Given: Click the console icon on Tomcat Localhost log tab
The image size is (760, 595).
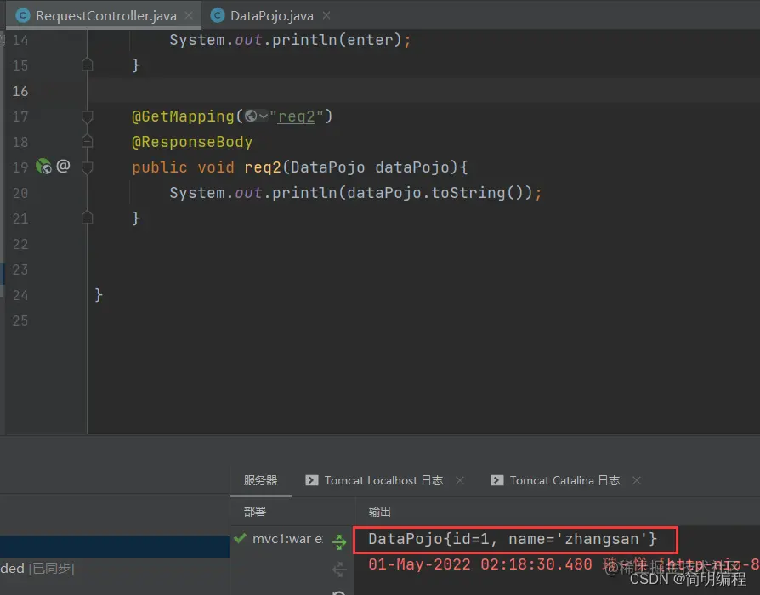Looking at the screenshot, I should pos(312,480).
